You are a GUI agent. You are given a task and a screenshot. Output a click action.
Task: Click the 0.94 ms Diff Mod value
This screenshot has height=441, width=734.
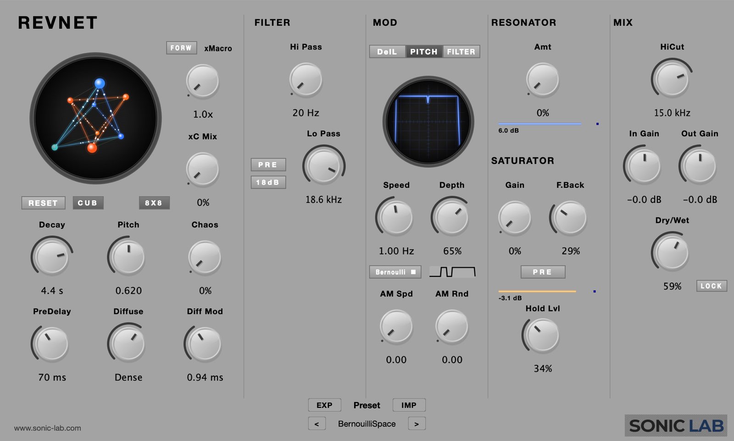point(205,377)
